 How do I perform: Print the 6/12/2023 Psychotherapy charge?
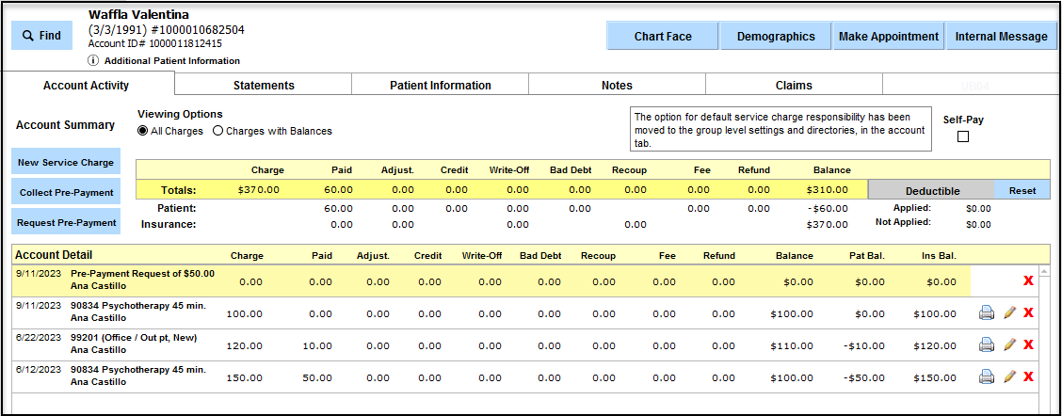tap(987, 376)
